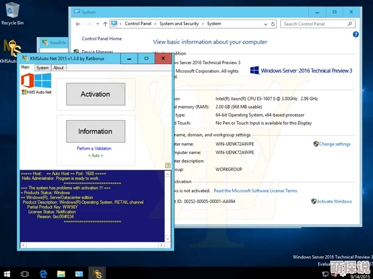This screenshot has height=279, width=373.
Task: Click the Office logo in KMSAuto
Action: (28, 80)
